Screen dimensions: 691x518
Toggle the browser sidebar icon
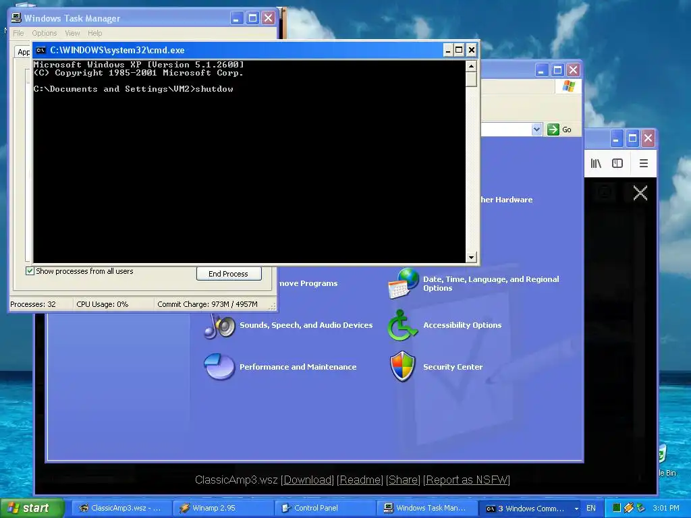pos(617,163)
